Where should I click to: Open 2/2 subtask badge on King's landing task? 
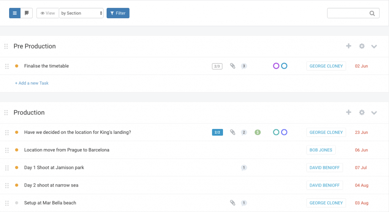coord(217,132)
